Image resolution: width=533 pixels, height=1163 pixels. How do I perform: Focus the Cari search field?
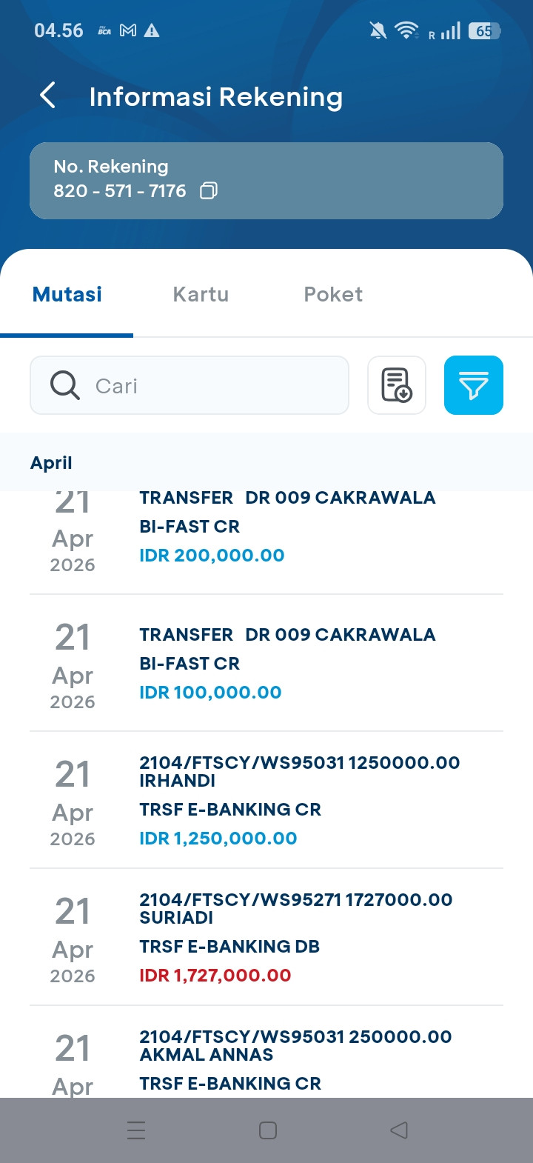[x=215, y=385]
